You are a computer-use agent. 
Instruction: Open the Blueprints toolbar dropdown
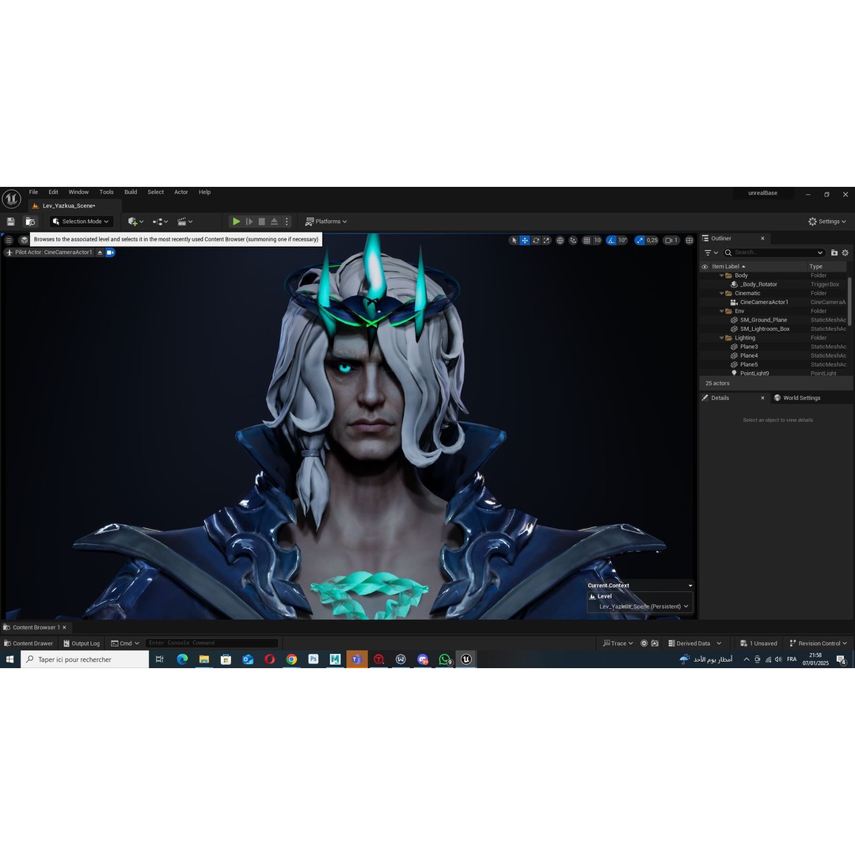(160, 222)
